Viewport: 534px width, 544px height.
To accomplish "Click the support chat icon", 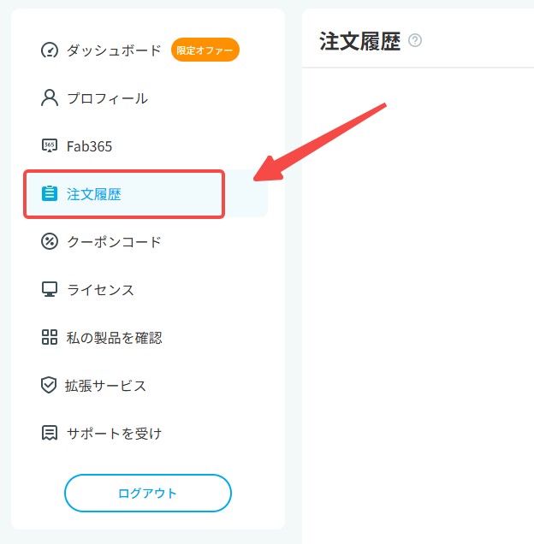I will (x=50, y=434).
